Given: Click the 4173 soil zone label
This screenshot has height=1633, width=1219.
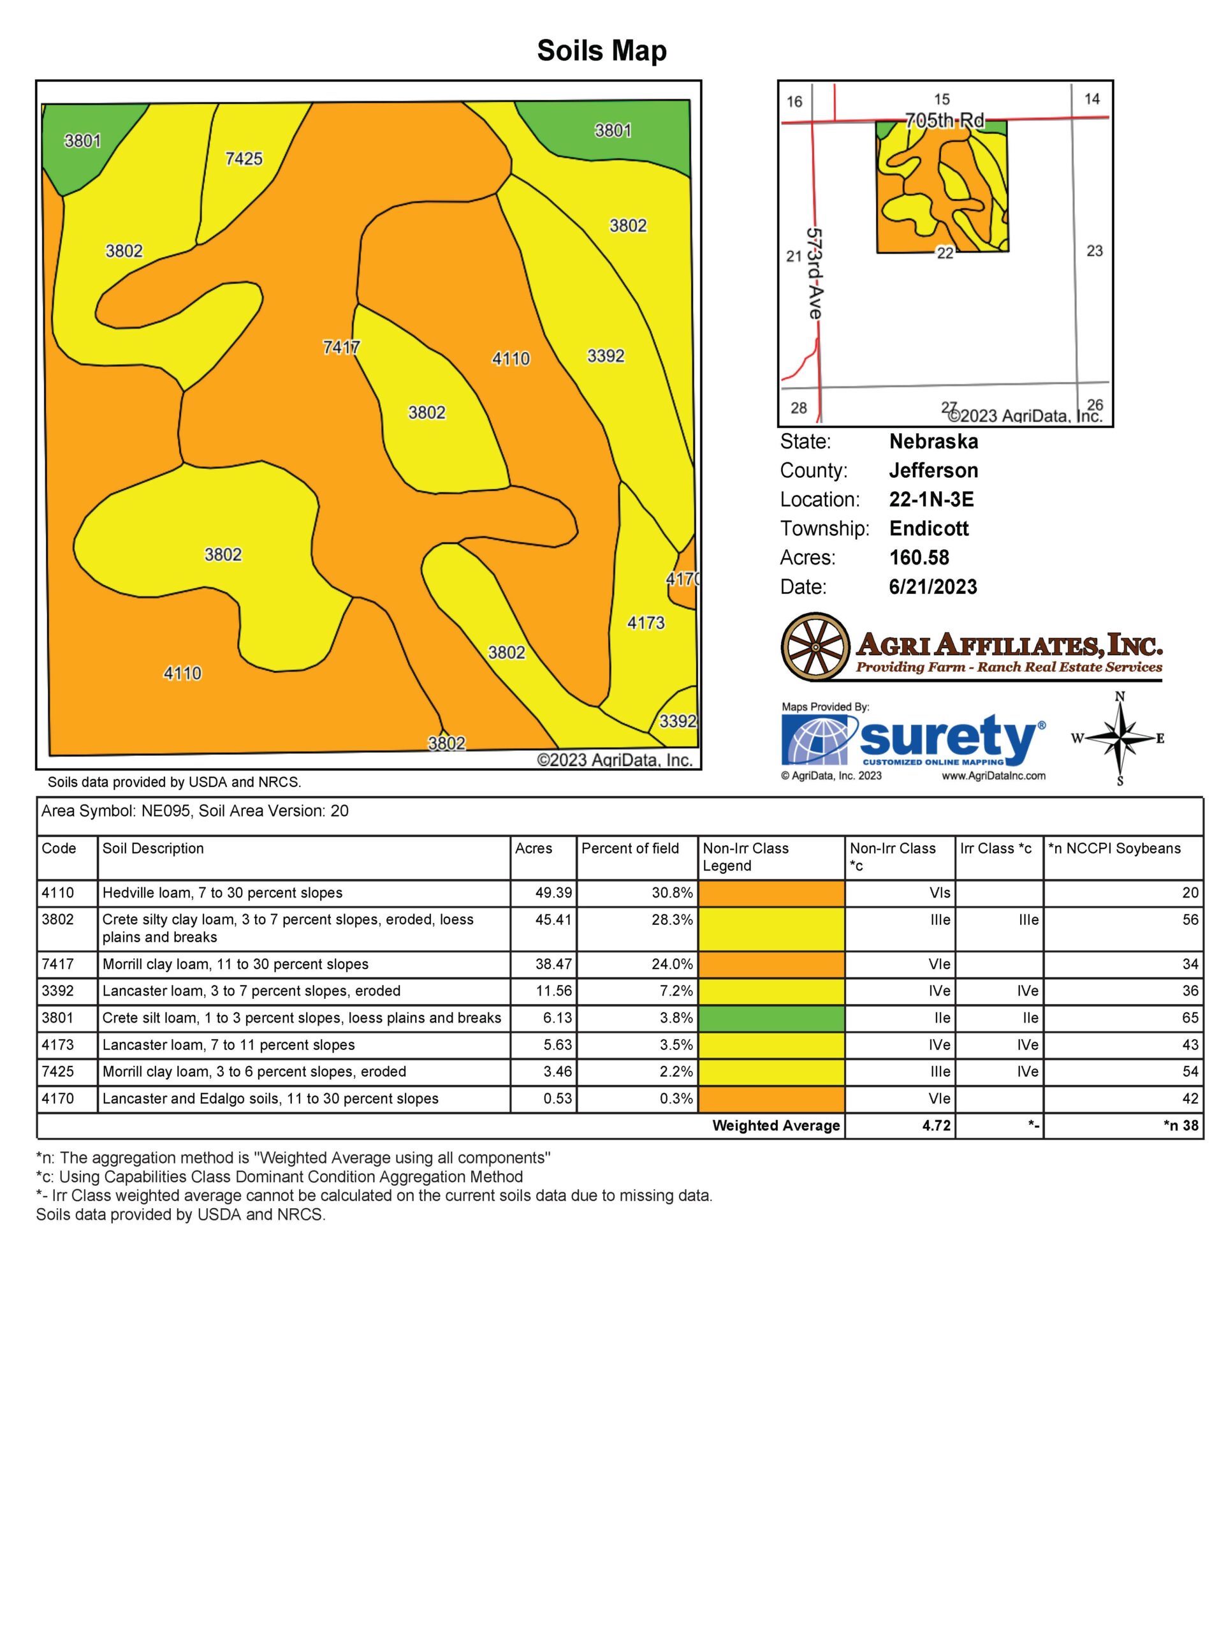Looking at the screenshot, I should pyautogui.click(x=646, y=623).
